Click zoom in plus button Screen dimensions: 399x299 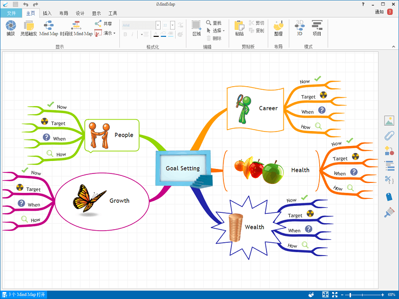click(383, 295)
